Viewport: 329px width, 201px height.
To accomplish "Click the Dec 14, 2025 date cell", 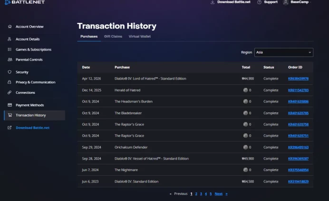I will point(91,90).
